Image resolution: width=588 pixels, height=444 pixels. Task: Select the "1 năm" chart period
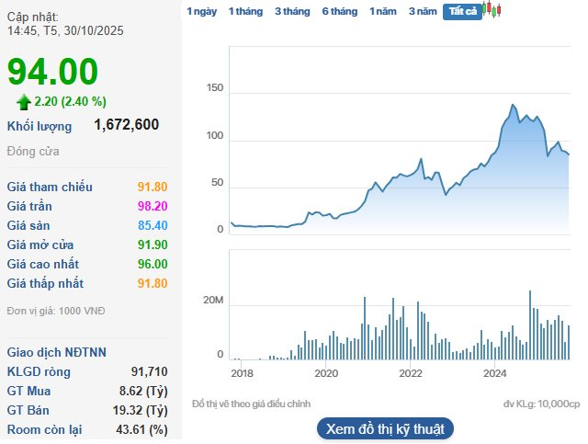point(384,11)
